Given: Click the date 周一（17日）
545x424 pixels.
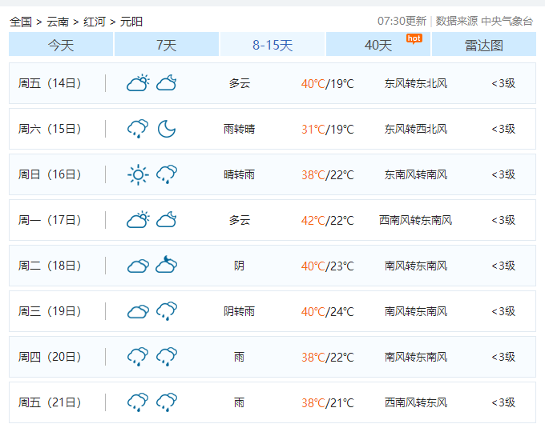Looking at the screenshot, I should point(50,220).
